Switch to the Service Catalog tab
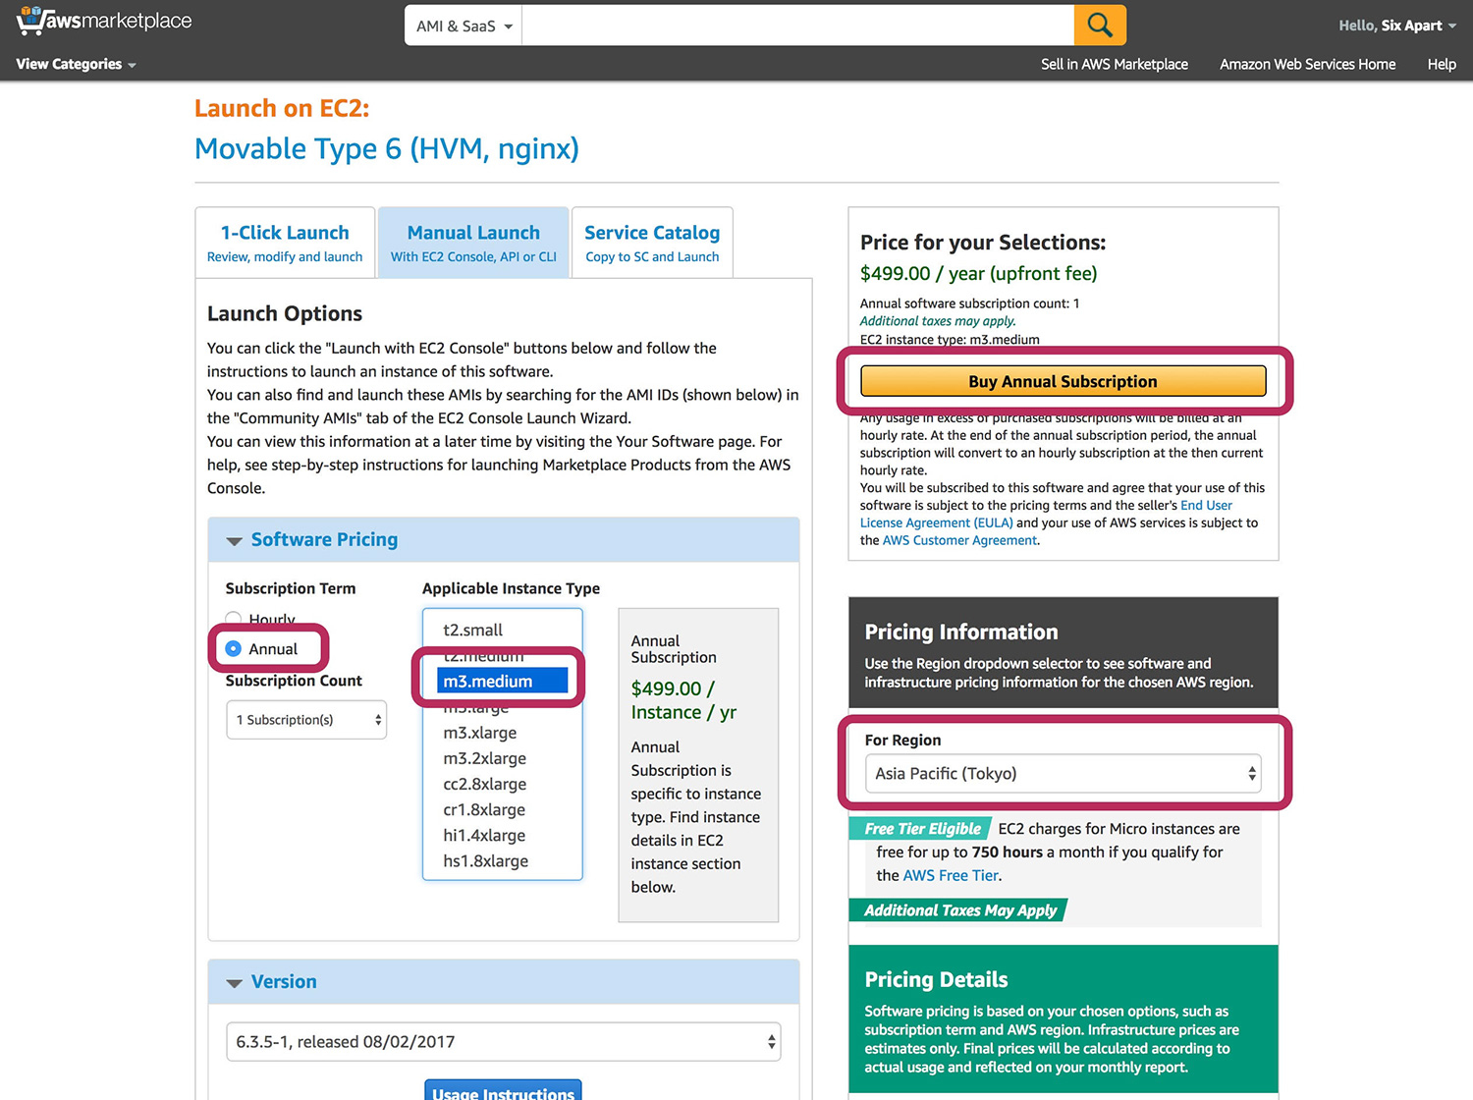This screenshot has width=1473, height=1100. [652, 243]
